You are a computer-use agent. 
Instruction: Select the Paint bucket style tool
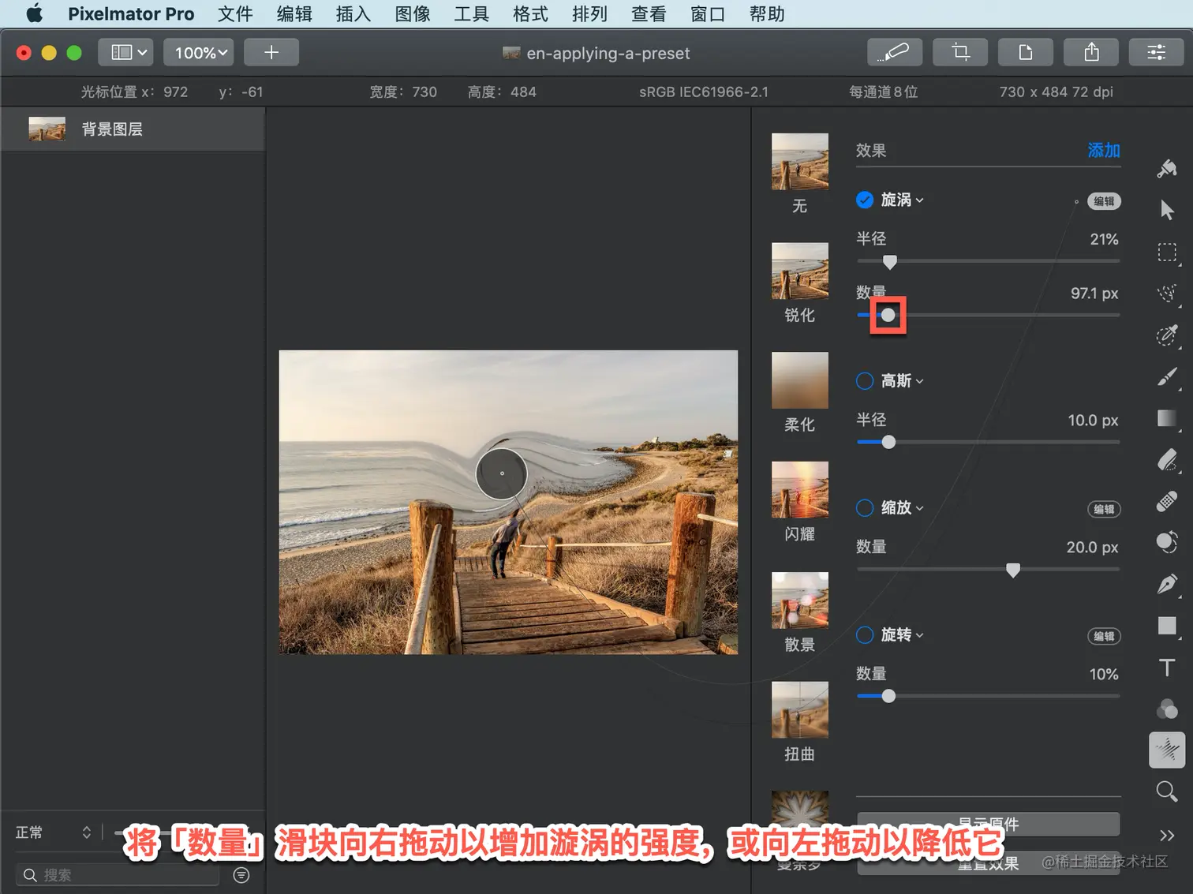1167,168
